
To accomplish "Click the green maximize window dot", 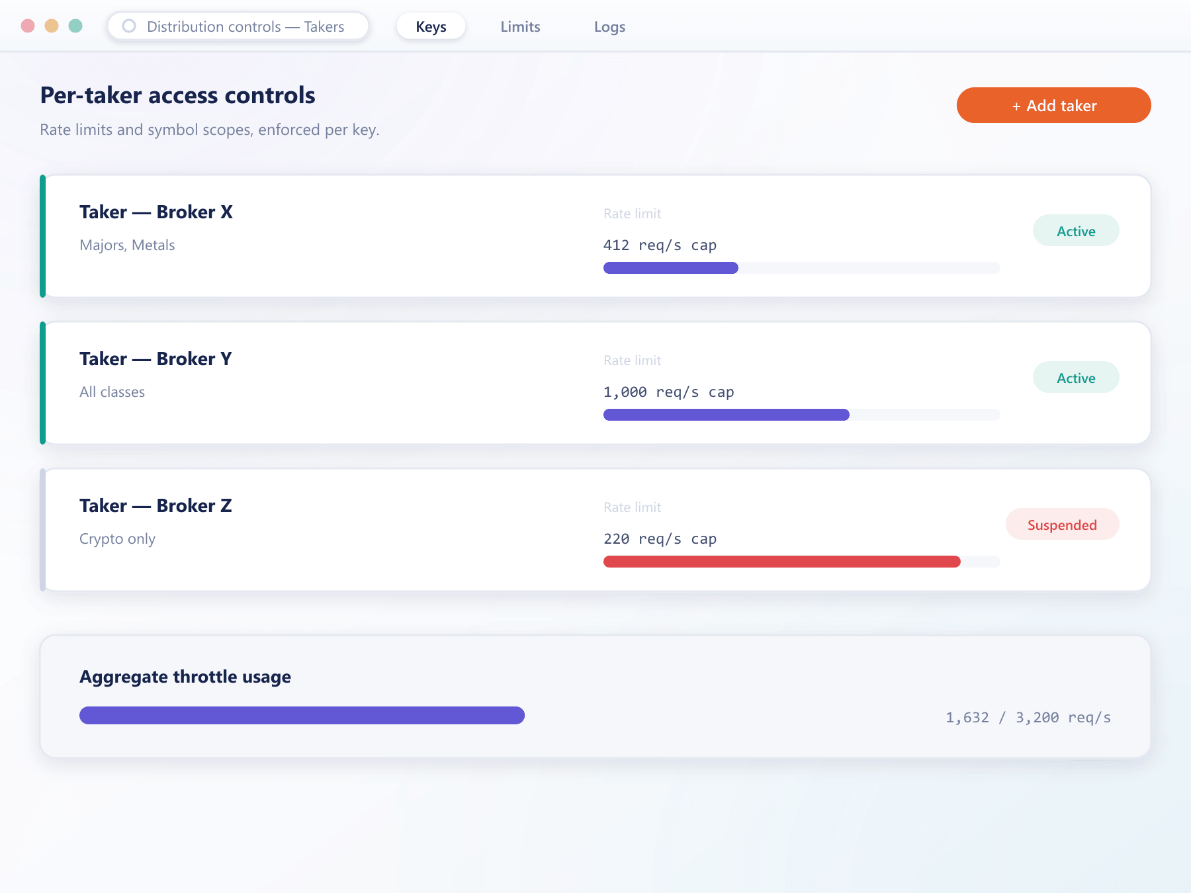I will [x=75, y=26].
